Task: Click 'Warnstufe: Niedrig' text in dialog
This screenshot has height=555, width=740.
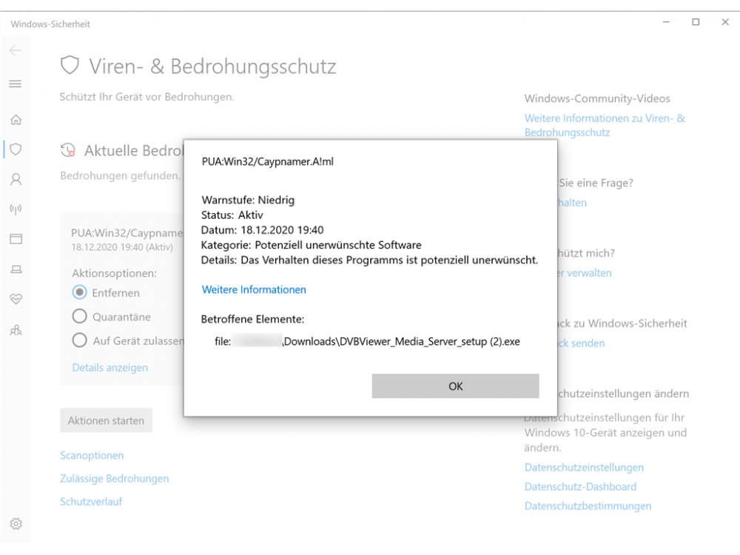Action: click(x=248, y=200)
